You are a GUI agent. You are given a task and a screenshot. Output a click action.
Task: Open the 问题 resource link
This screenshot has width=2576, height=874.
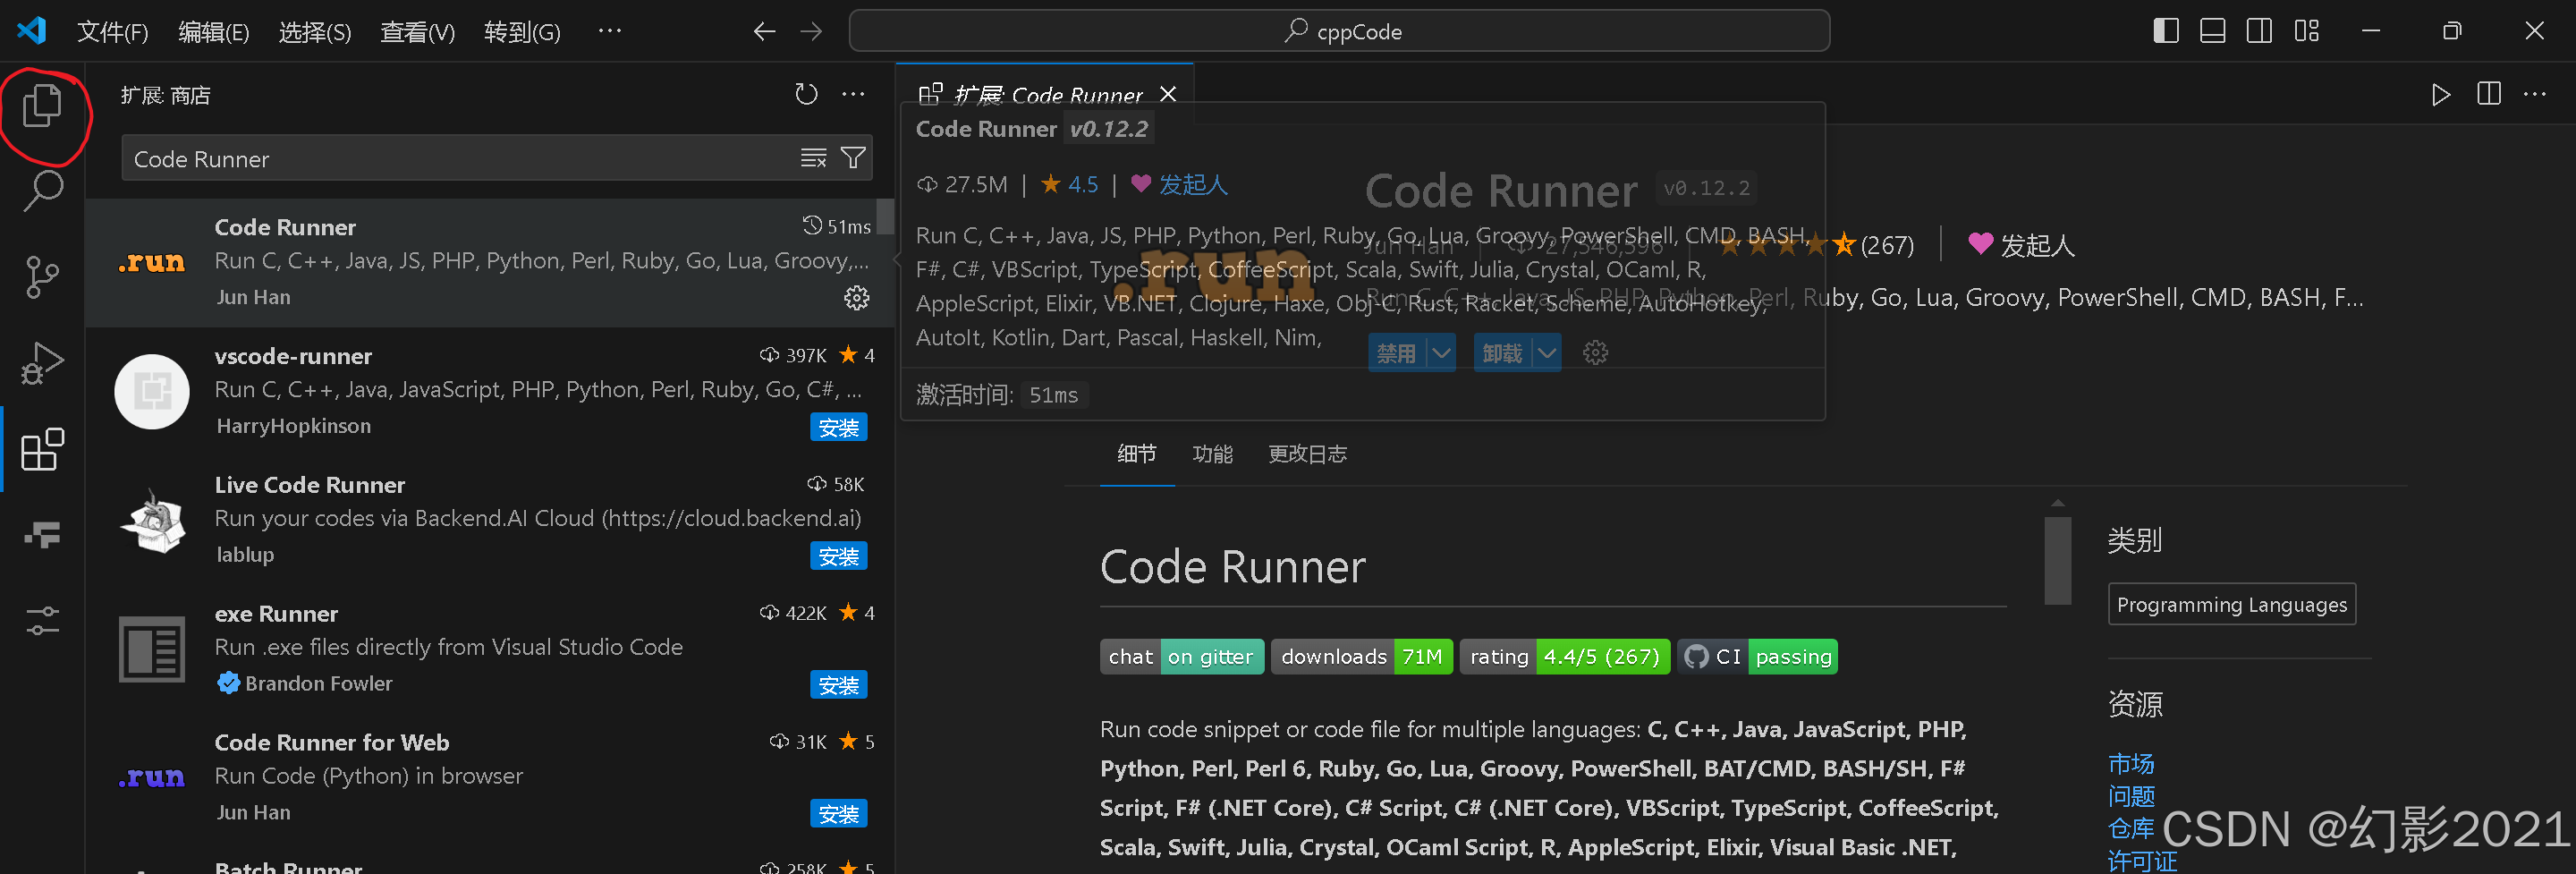tap(2131, 796)
